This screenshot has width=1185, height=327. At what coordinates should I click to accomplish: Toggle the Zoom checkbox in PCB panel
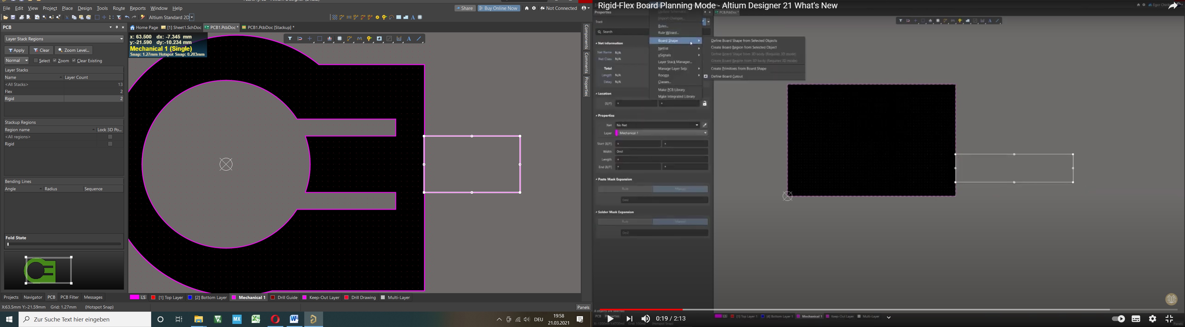[x=55, y=61]
